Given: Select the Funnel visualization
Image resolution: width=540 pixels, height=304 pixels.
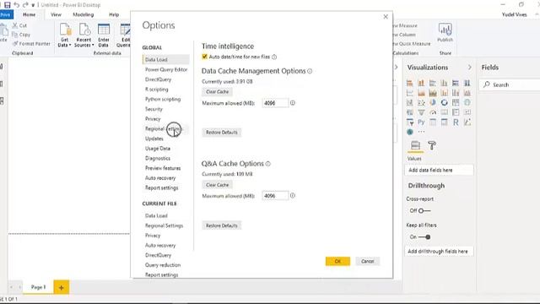Looking at the screenshot, I should [x=421, y=112].
